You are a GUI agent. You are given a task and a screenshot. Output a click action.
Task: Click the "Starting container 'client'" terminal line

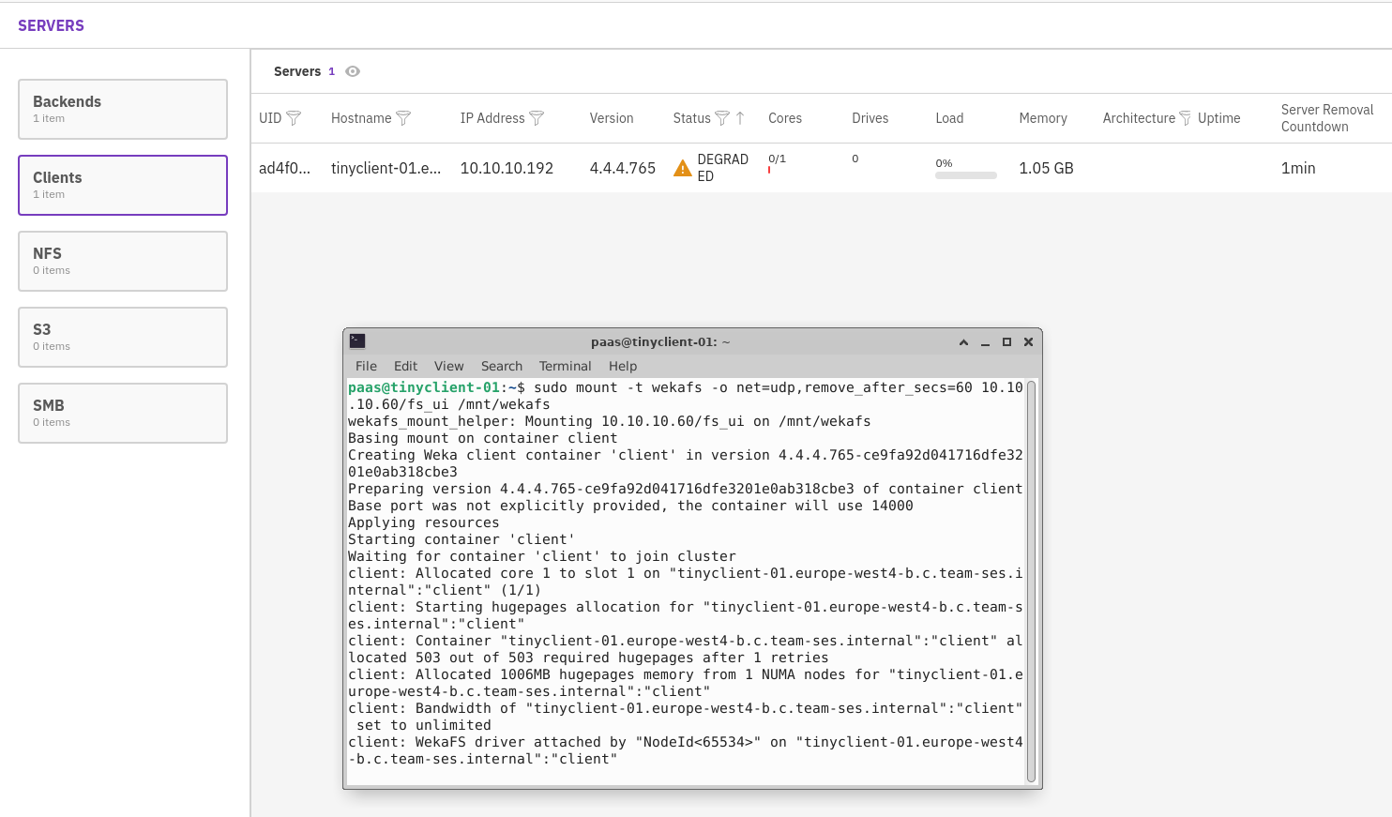(461, 539)
